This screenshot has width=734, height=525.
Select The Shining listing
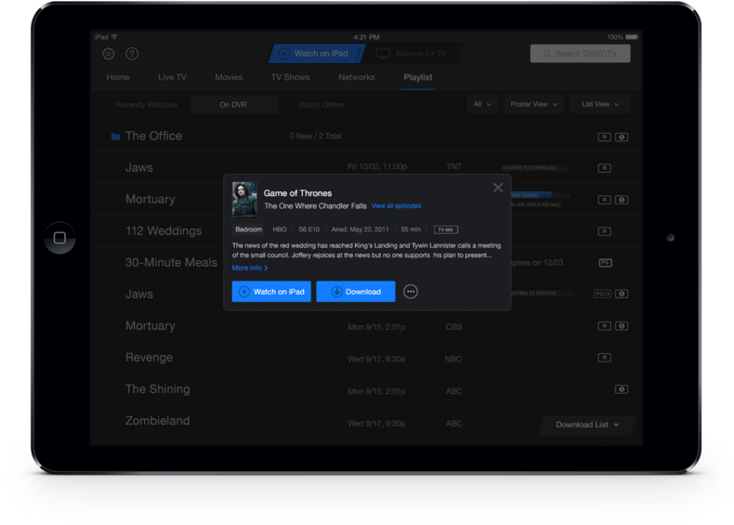[366, 389]
